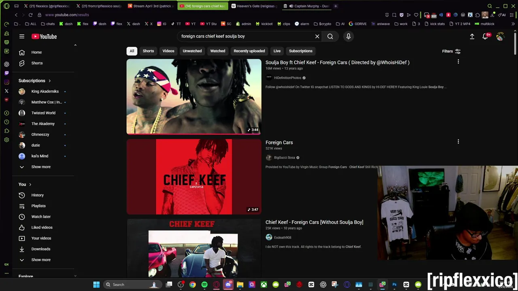Reload the page in the browser toolbar

30,15
